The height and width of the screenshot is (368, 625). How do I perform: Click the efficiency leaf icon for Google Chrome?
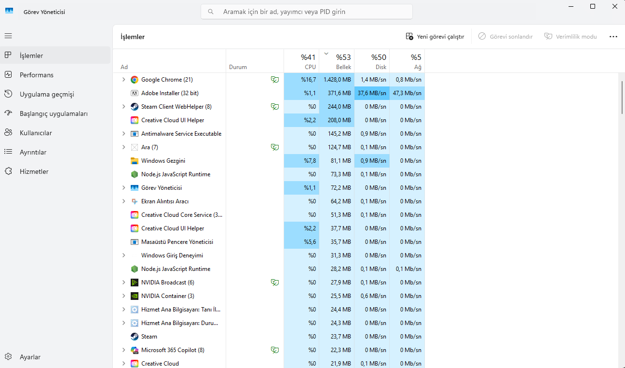click(x=275, y=80)
